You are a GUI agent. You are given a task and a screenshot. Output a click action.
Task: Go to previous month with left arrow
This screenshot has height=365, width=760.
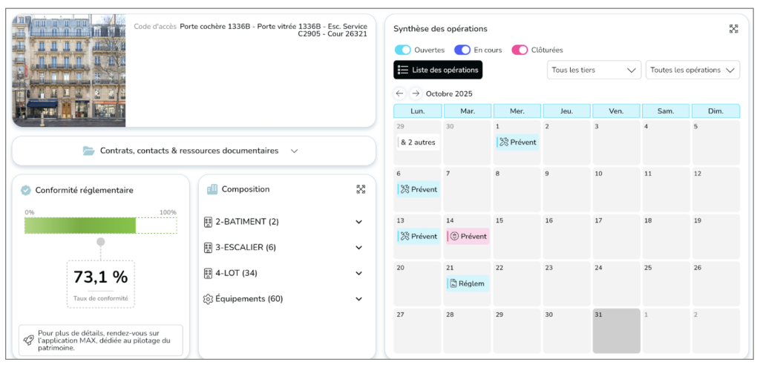(400, 94)
